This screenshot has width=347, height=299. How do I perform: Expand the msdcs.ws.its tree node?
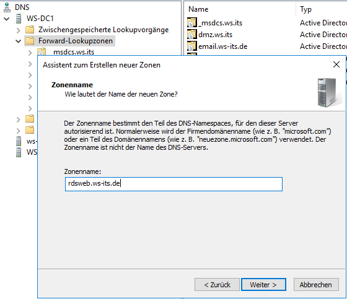tap(30, 53)
